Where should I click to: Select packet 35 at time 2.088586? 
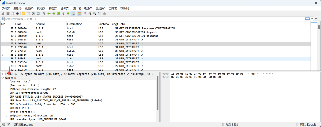point(155,55)
